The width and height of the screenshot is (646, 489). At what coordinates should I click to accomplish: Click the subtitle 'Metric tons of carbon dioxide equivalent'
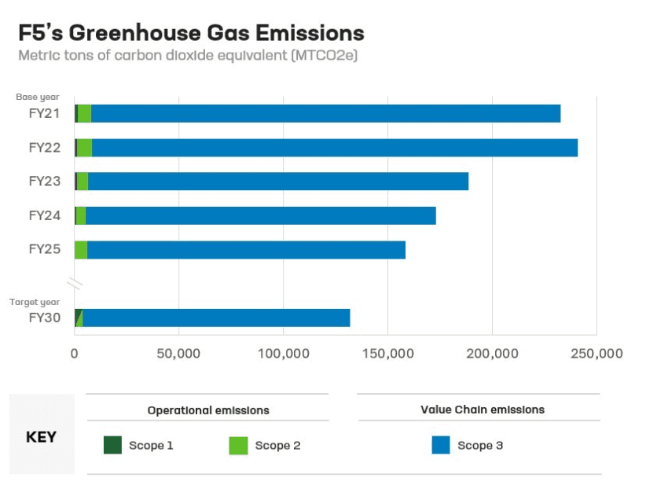(x=152, y=55)
